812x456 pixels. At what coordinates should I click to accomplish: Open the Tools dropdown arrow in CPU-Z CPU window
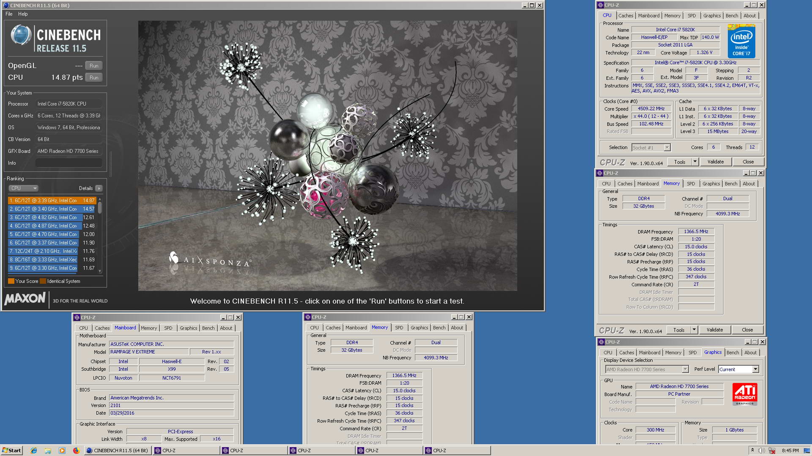[694, 162]
